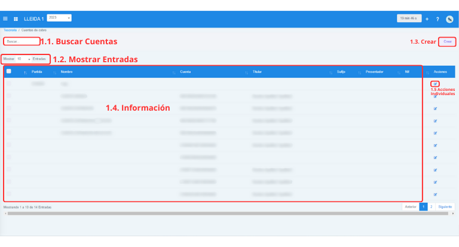The height and width of the screenshot is (247, 459).
Task: Go to the Siguiente page
Action: click(445, 207)
